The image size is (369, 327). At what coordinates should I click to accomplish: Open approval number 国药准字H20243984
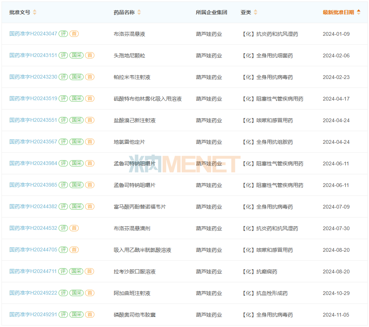tap(33, 163)
